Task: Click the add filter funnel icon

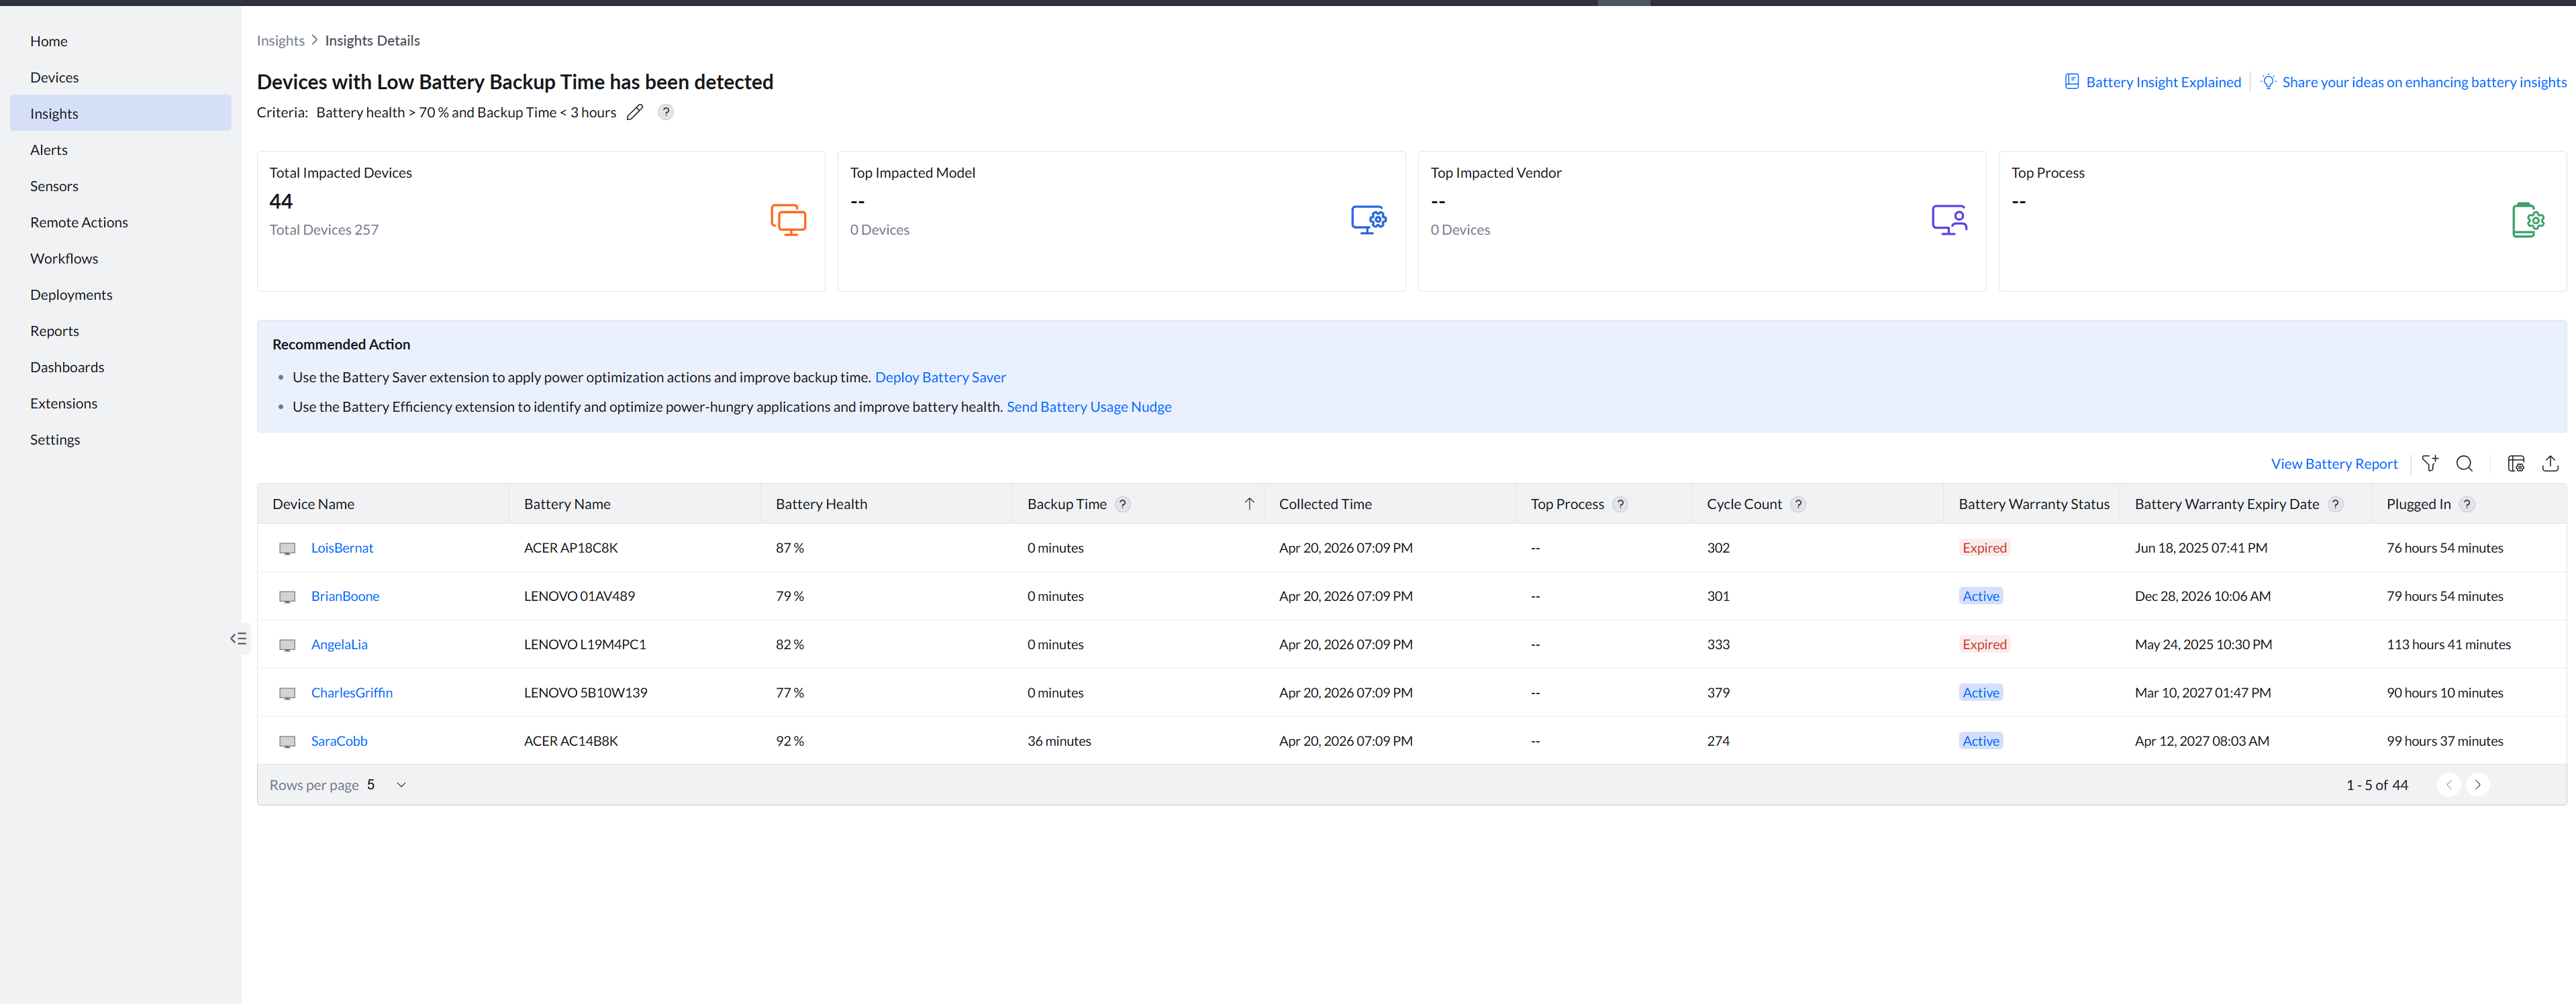Action: coord(2429,463)
